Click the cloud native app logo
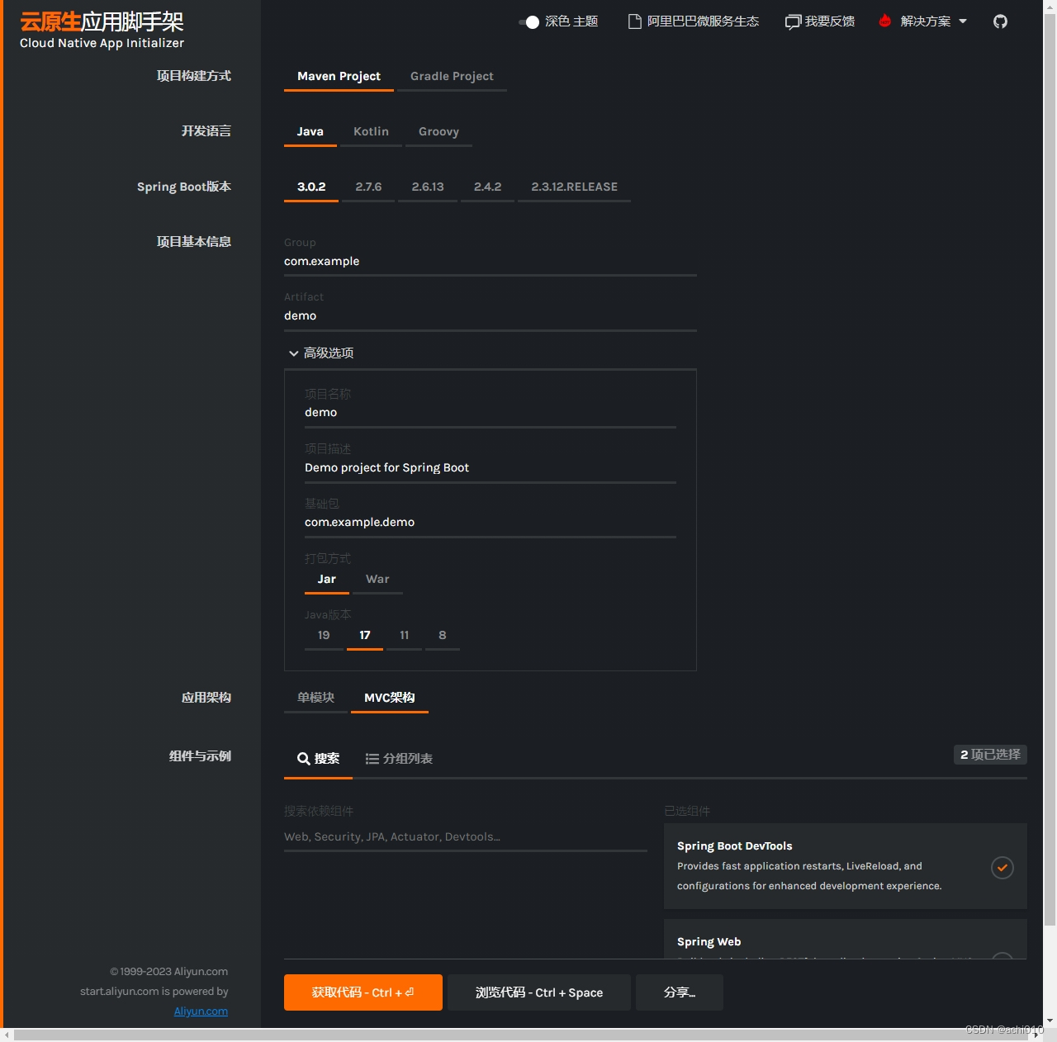 [x=102, y=31]
